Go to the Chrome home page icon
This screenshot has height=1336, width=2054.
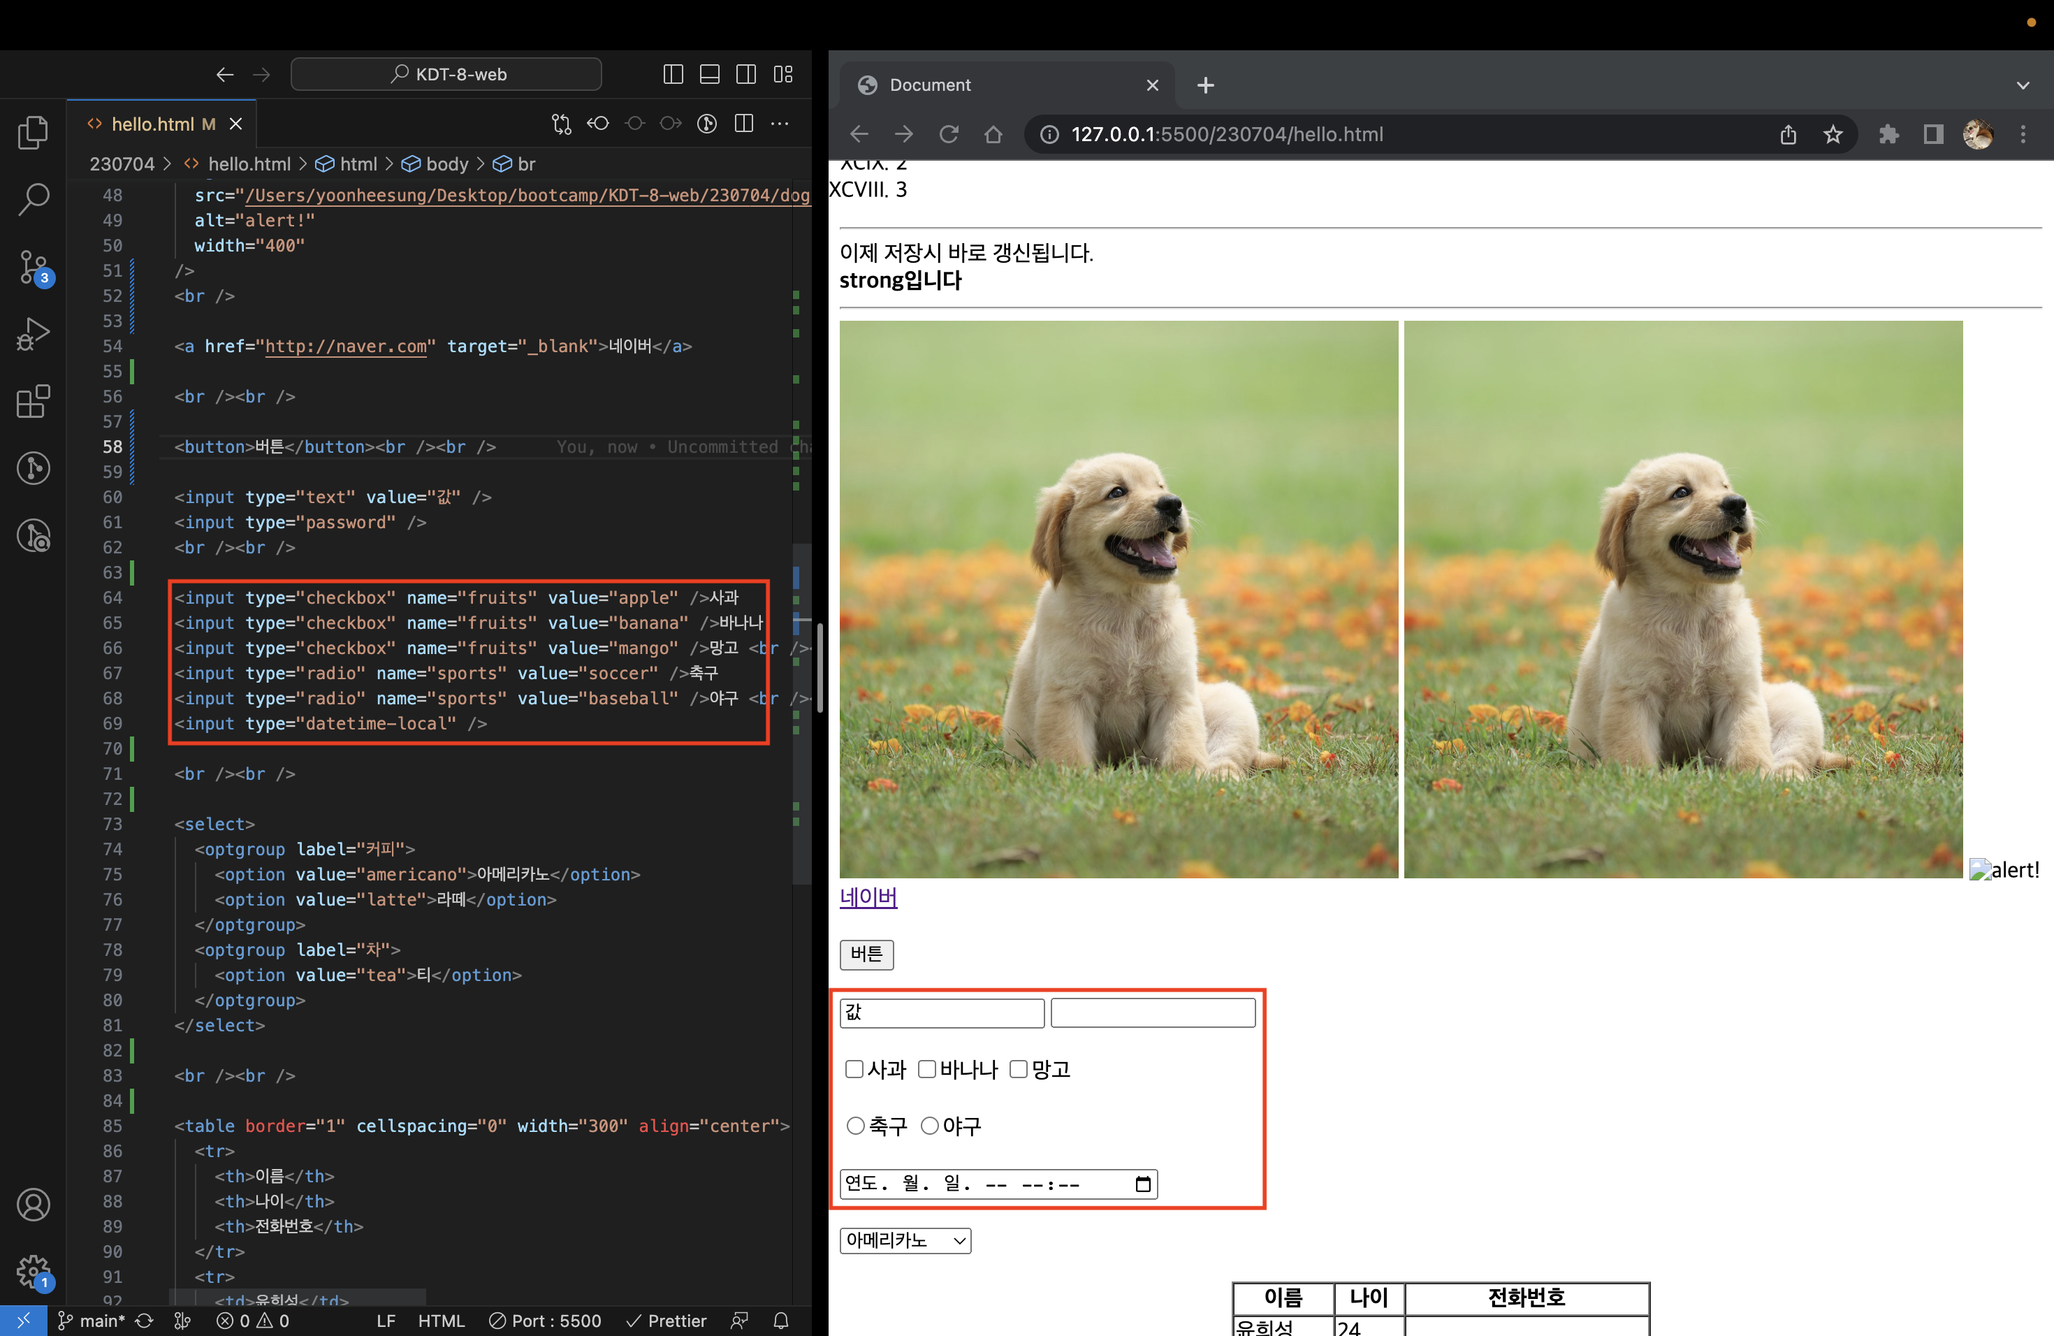click(993, 135)
